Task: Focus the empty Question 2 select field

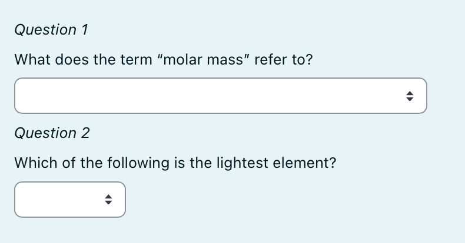Action: (x=70, y=200)
